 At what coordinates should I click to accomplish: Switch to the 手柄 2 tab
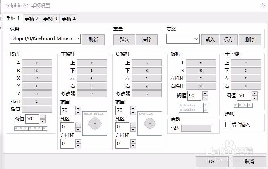(x=32, y=19)
